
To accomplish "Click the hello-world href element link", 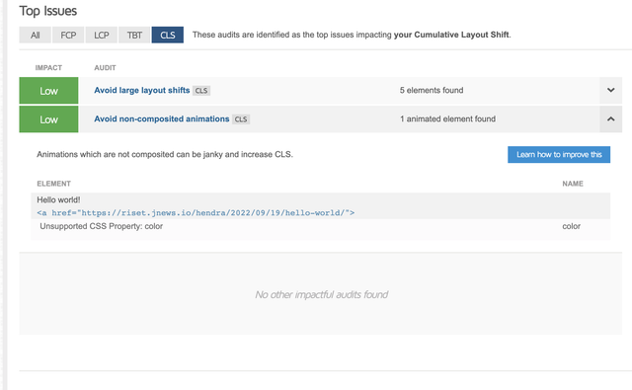I will pos(196,212).
